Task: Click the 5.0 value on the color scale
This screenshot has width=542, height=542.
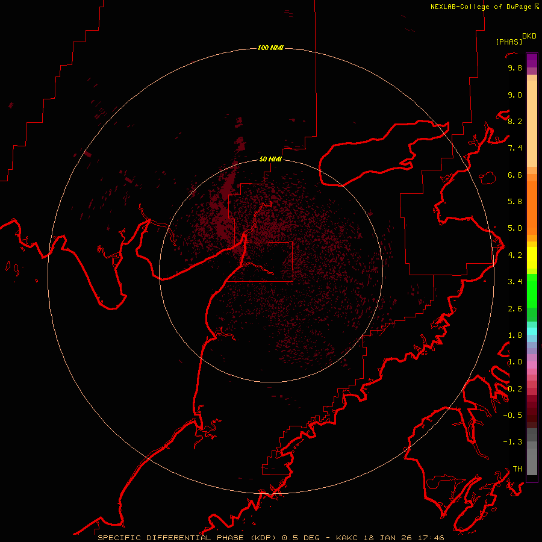Action: 515,228
